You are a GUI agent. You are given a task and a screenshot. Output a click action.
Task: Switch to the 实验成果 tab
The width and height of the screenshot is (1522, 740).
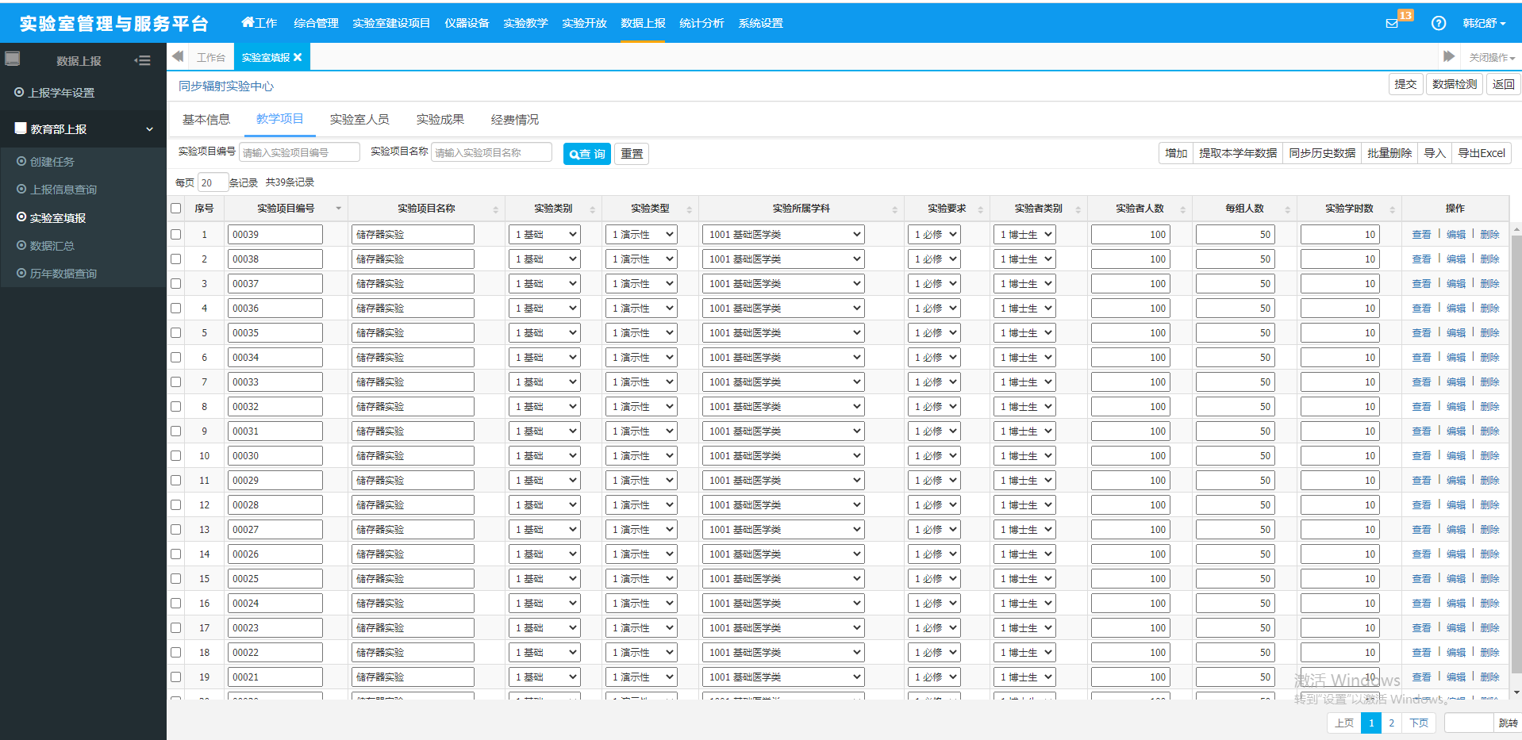click(440, 120)
